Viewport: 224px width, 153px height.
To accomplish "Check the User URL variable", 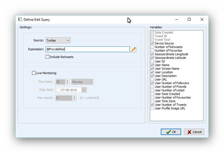I will pyautogui.click(x=152, y=79).
